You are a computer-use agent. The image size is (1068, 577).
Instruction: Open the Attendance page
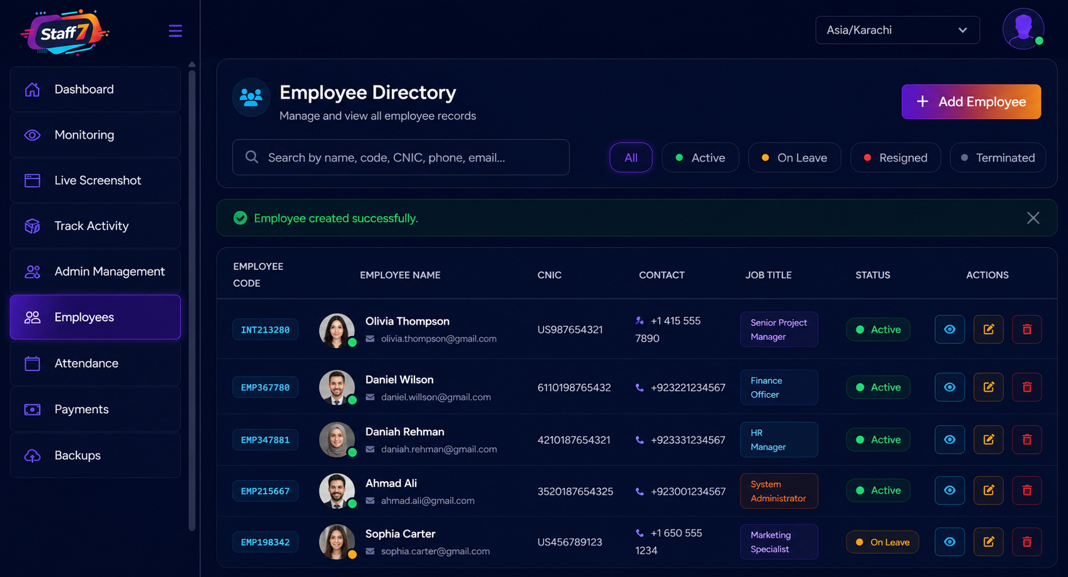(x=95, y=363)
